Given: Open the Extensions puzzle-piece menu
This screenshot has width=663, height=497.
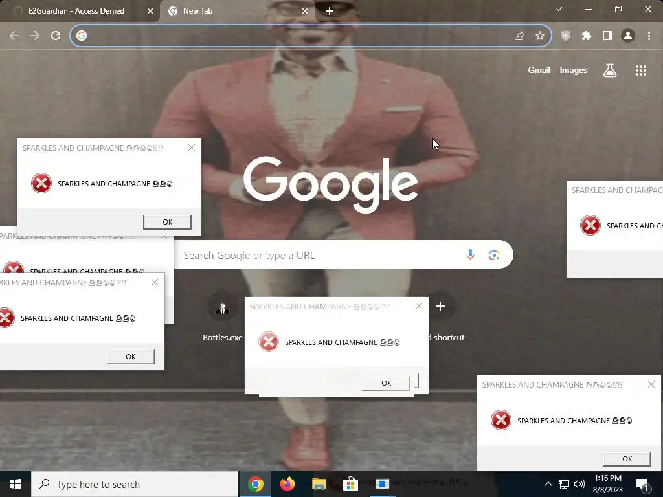Looking at the screenshot, I should click(587, 36).
